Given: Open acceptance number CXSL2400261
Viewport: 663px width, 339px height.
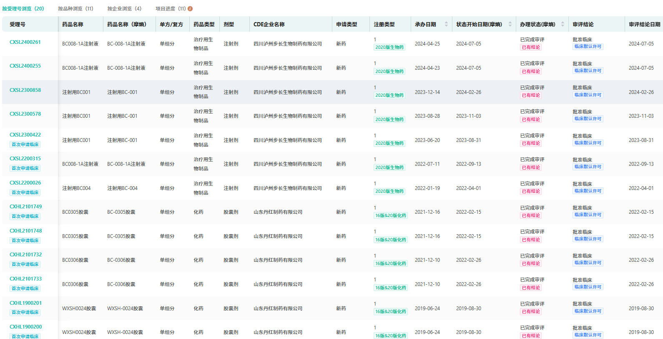Looking at the screenshot, I should point(25,42).
